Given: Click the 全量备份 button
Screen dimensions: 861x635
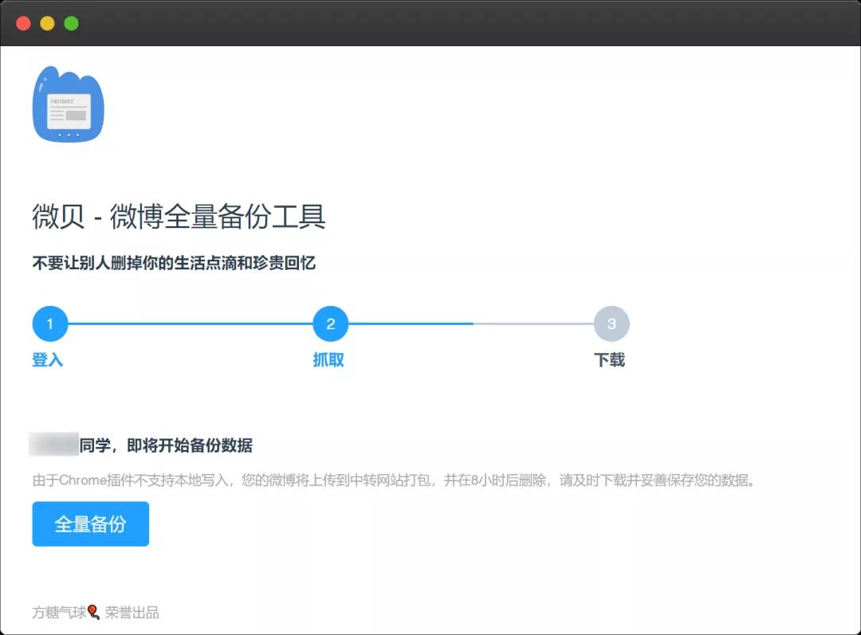Looking at the screenshot, I should point(91,523).
